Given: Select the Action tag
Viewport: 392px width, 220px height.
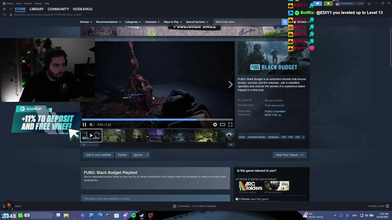Looking at the screenshot, I should (x=242, y=137).
